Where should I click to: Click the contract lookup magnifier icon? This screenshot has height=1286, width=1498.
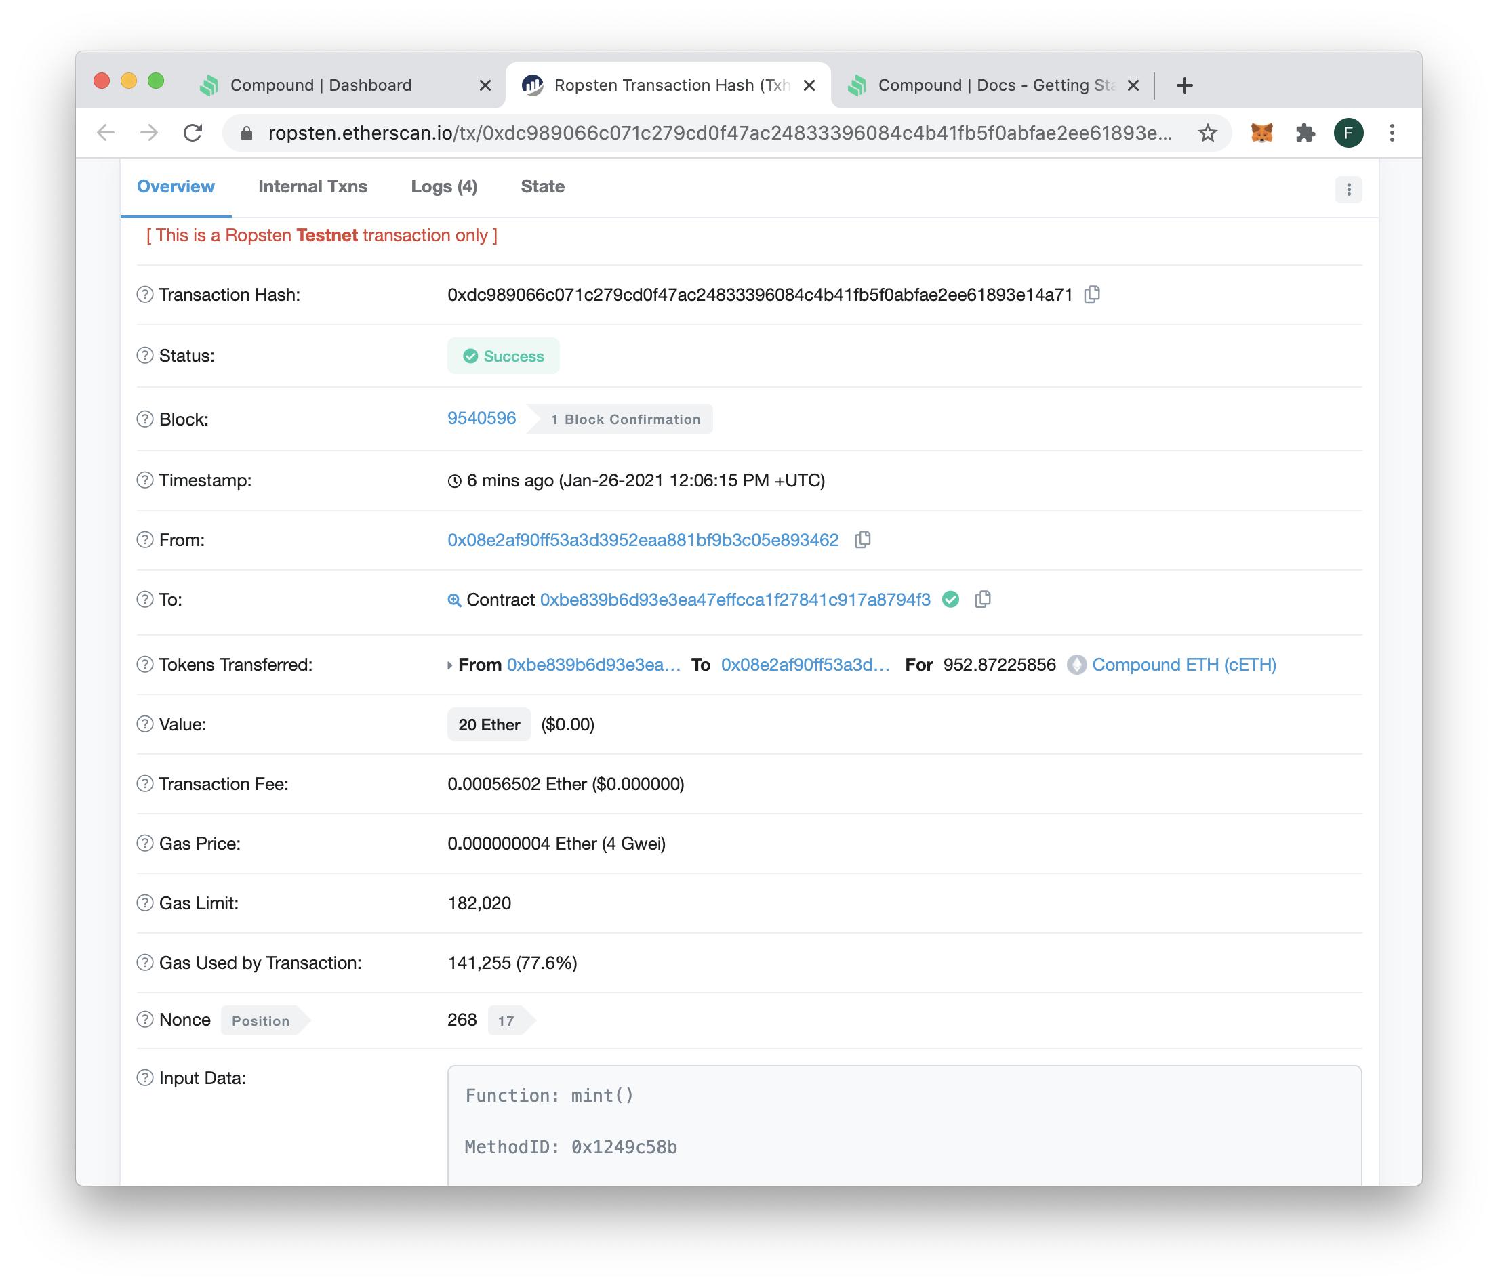point(454,600)
